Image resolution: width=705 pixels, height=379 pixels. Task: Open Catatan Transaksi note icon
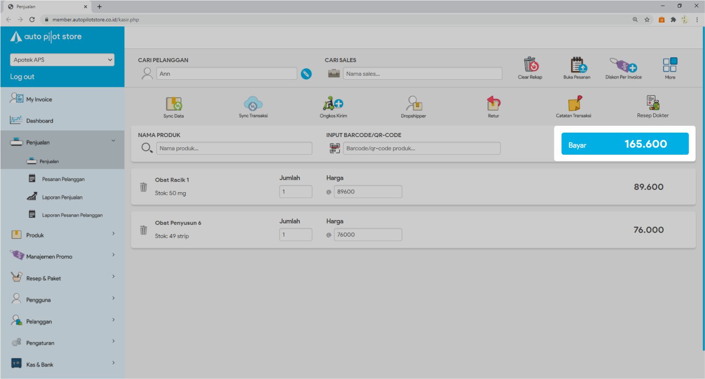[x=574, y=104]
